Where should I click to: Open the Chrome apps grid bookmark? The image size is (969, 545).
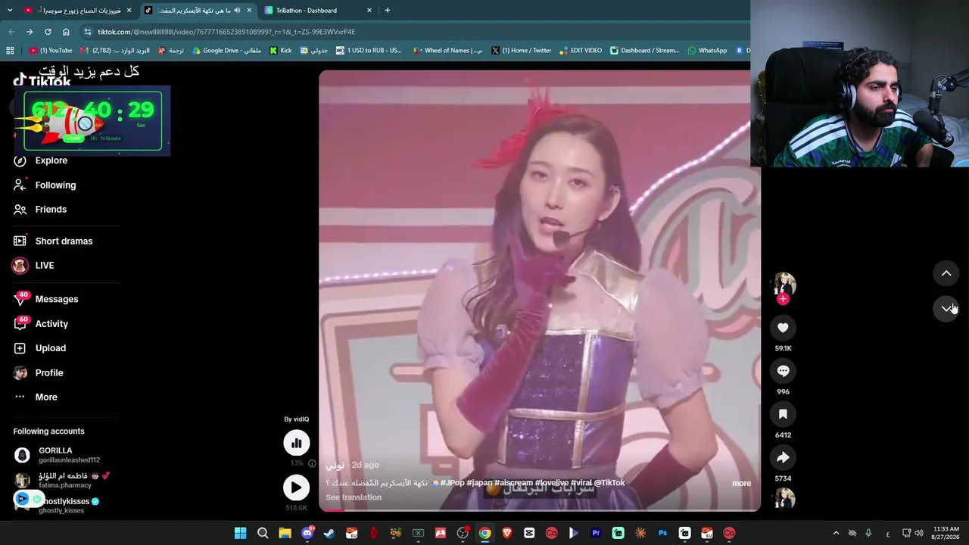click(x=10, y=51)
